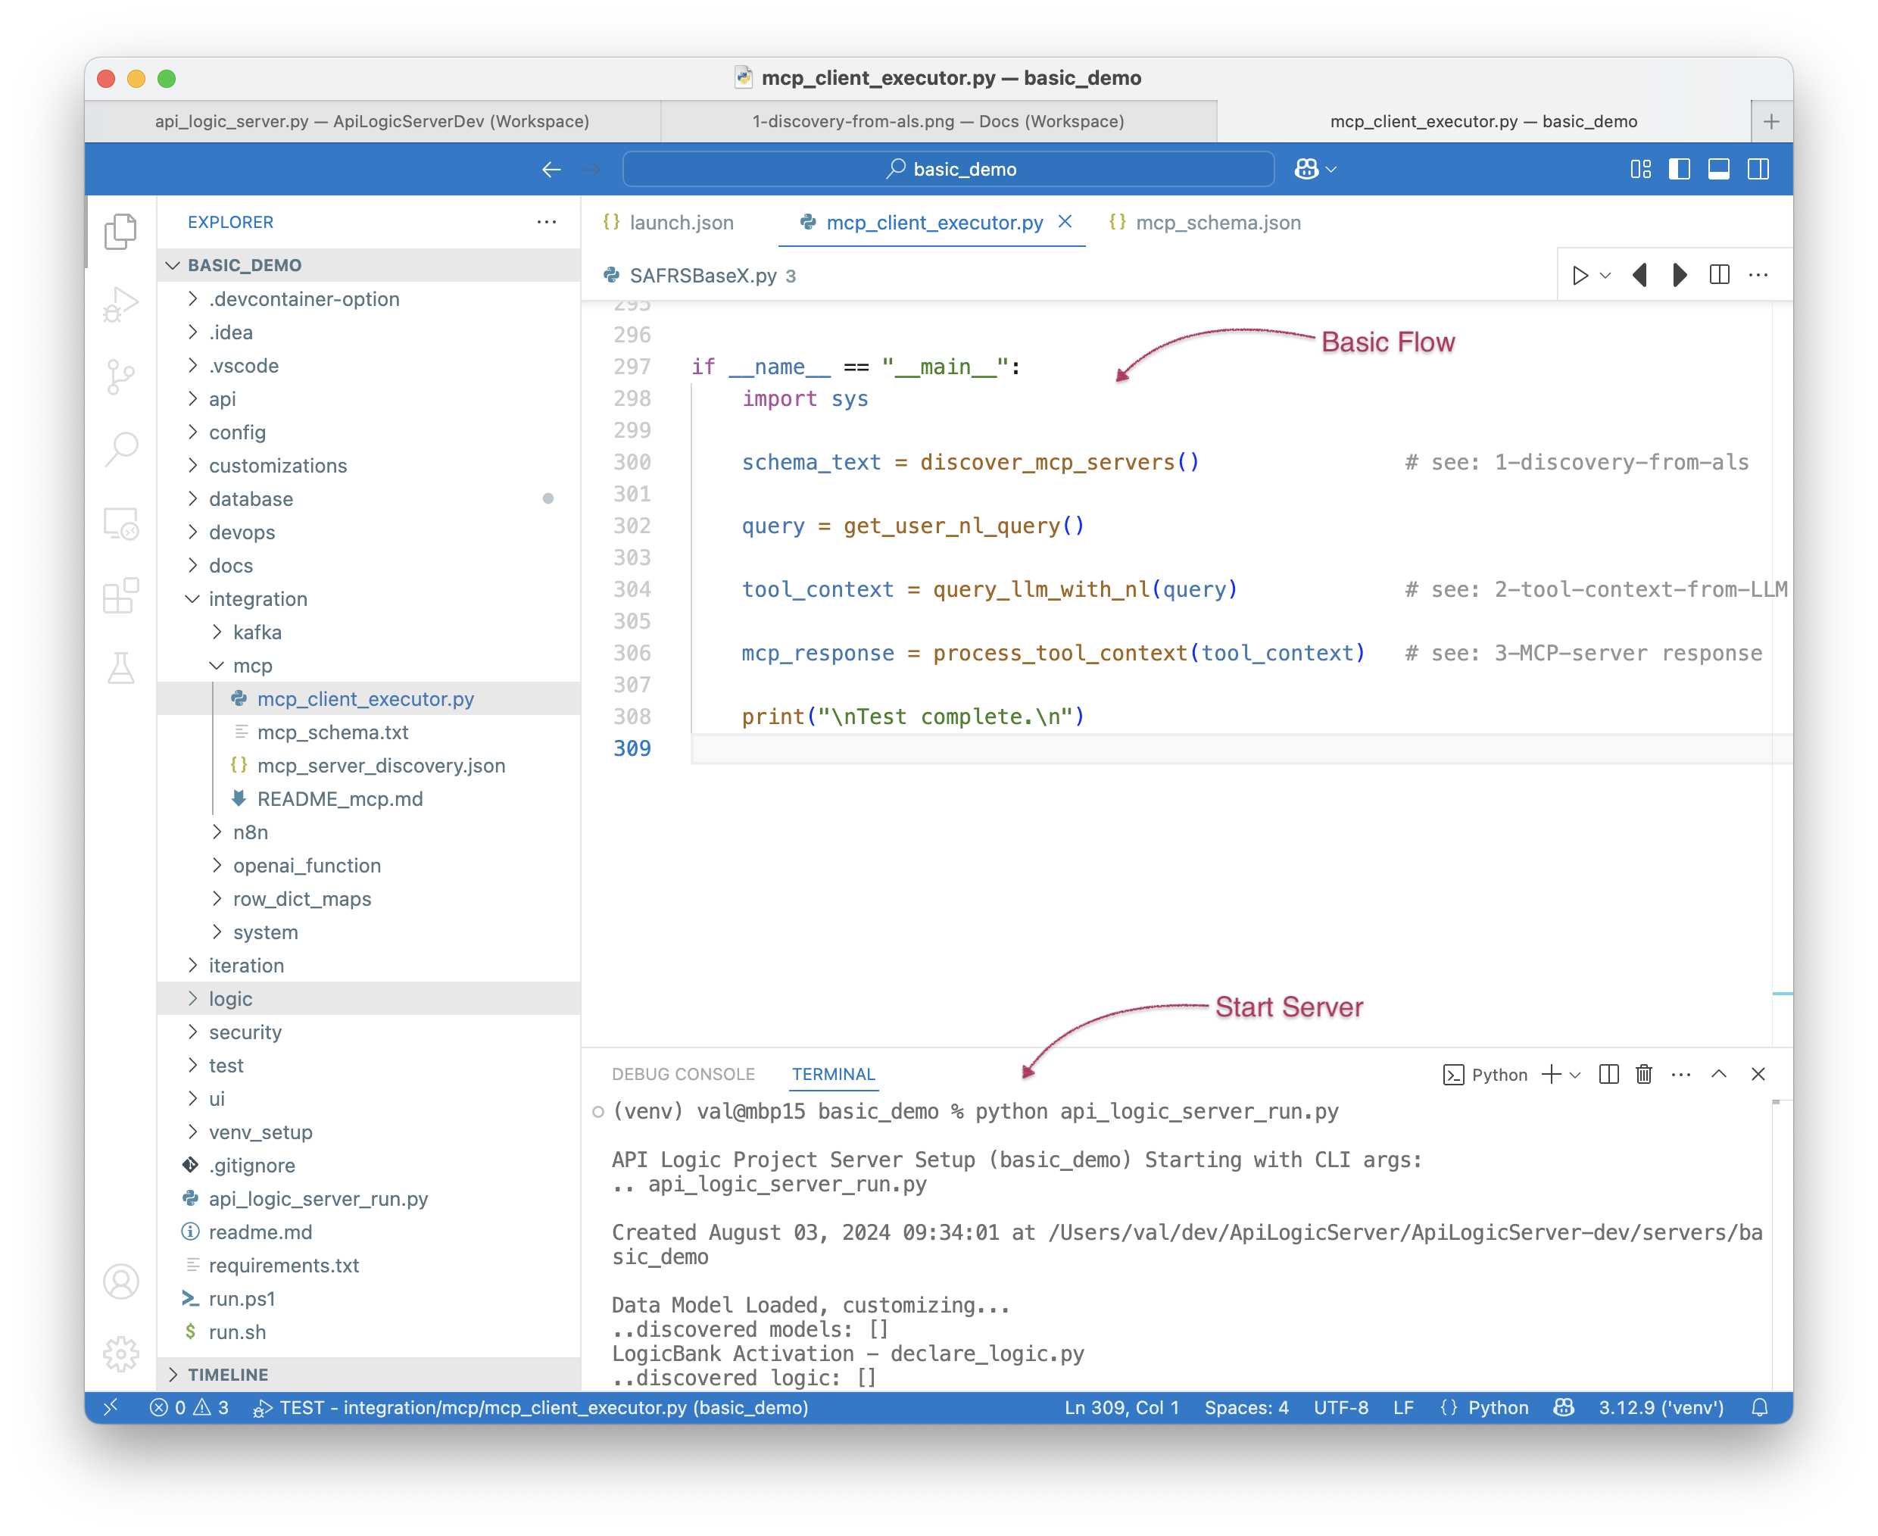Viewport: 1878px width, 1536px height.
Task: Change UTF-8 encoding in status bar
Action: click(1340, 1408)
